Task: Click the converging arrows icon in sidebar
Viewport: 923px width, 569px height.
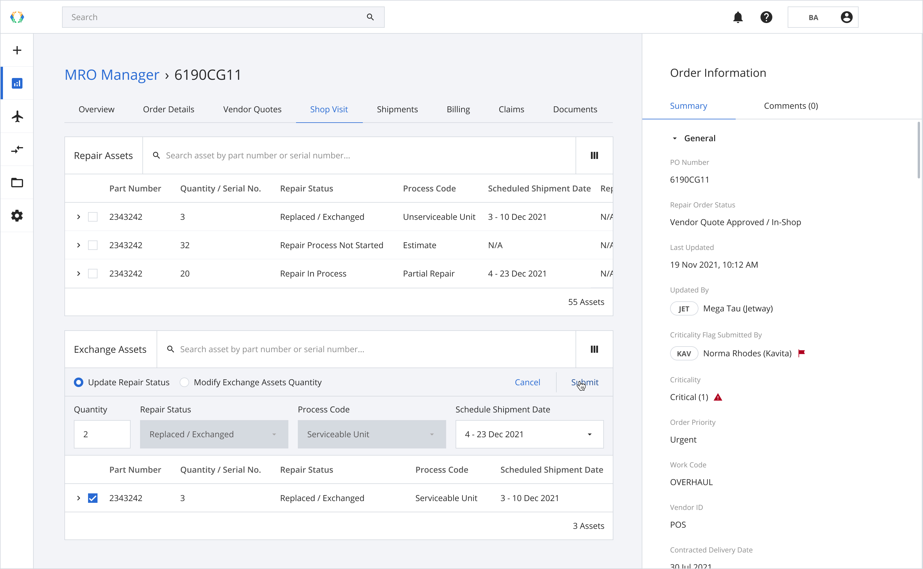Action: pyautogui.click(x=17, y=149)
